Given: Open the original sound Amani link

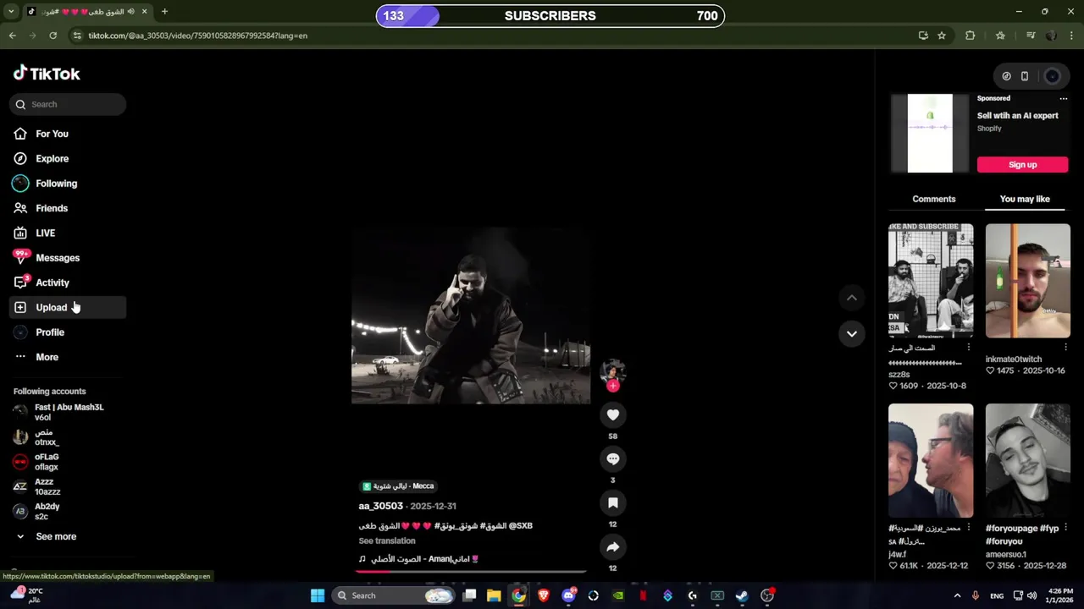Looking at the screenshot, I should pos(419,559).
